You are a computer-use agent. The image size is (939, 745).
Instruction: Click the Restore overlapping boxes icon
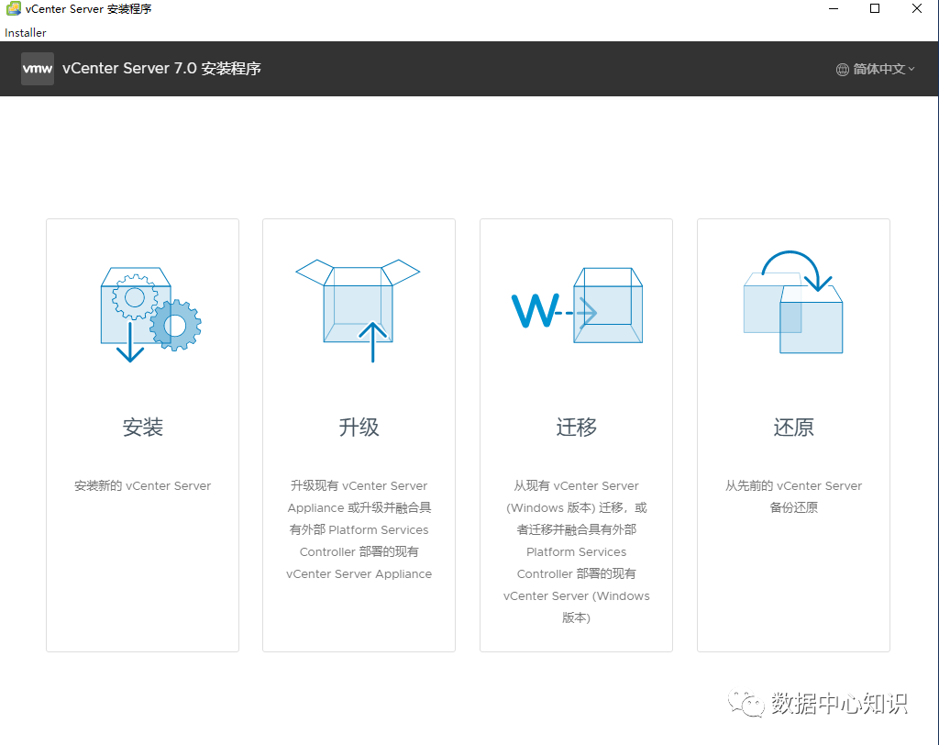[793, 302]
